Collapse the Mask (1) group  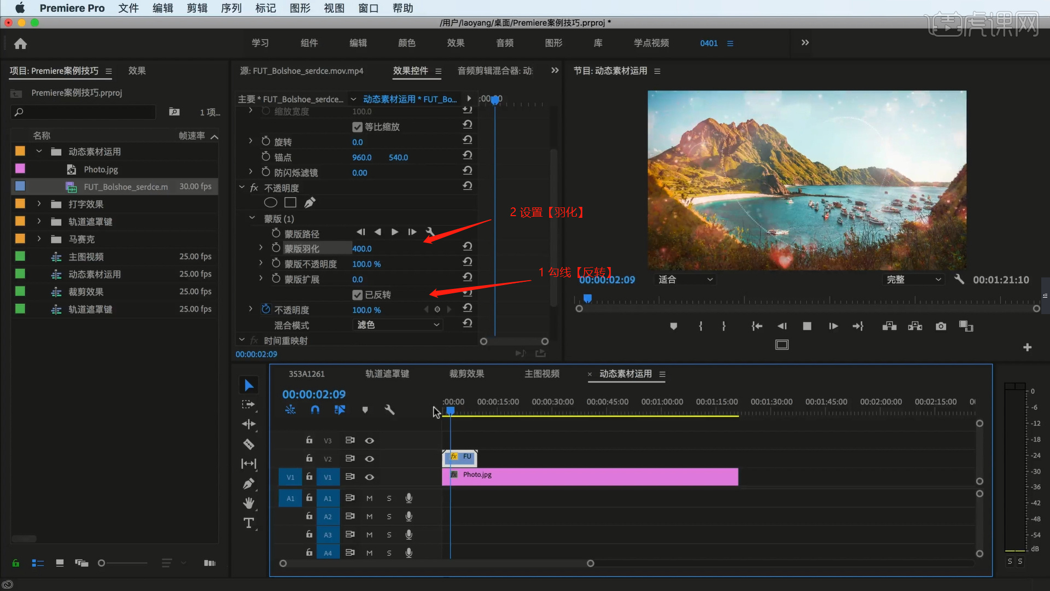click(252, 218)
